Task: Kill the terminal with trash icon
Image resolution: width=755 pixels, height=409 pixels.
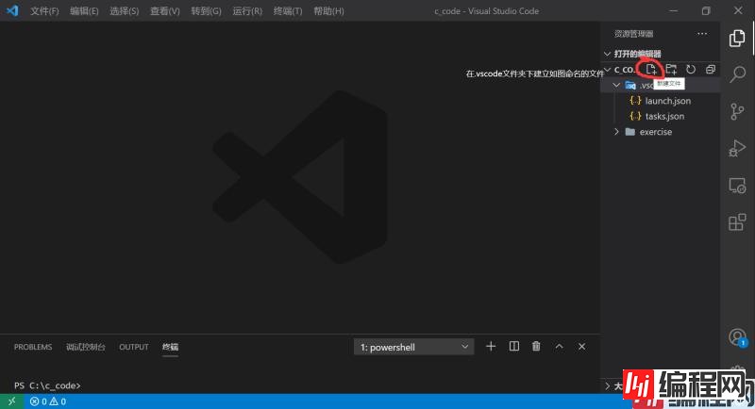Action: (536, 347)
